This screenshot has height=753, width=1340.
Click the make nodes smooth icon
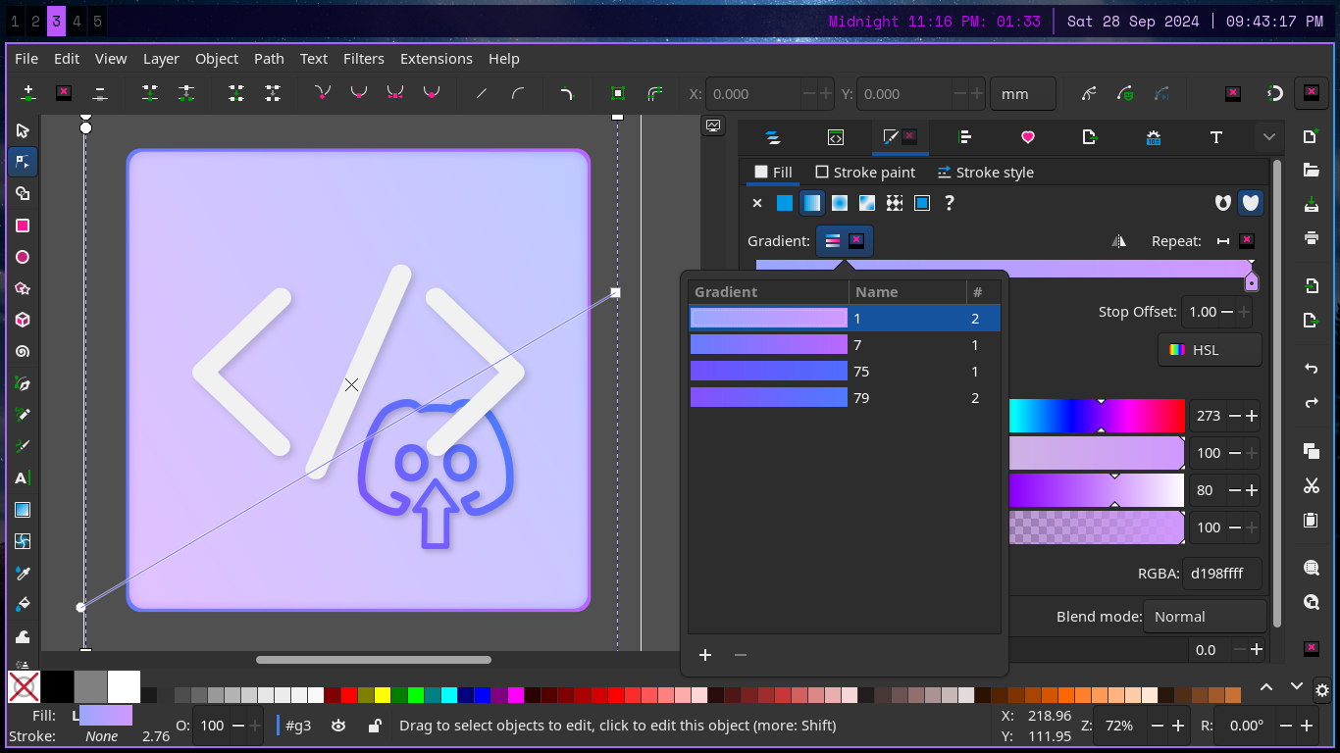point(358,93)
